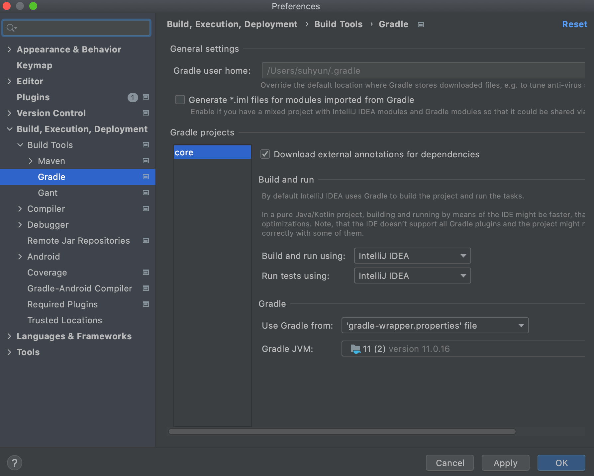Select Keymap in settings tree
Screen dimensions: 594x476
pos(35,65)
